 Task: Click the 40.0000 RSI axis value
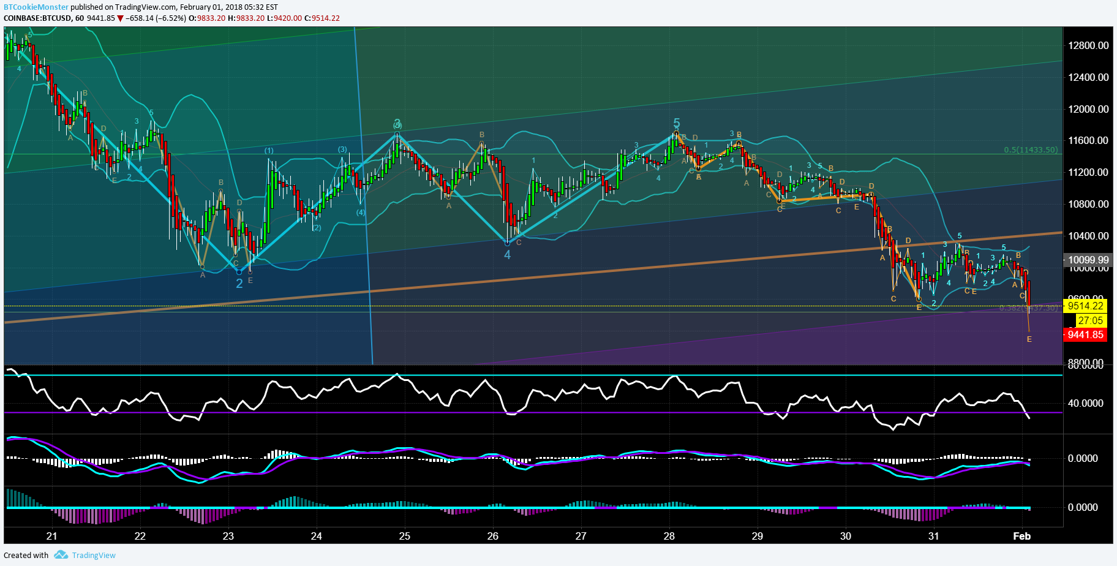pos(1086,403)
